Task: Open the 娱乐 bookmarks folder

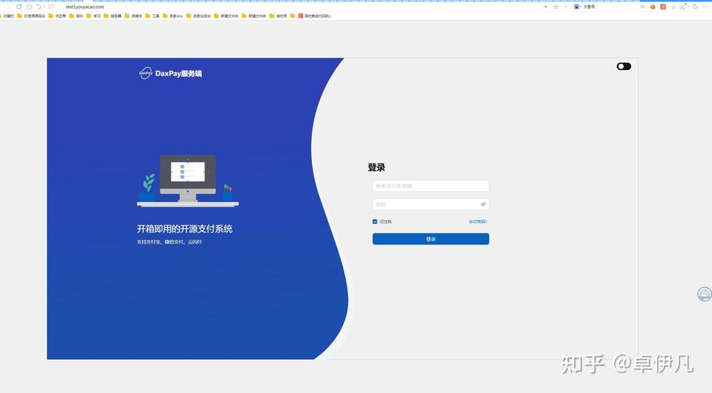Action: click(75, 16)
